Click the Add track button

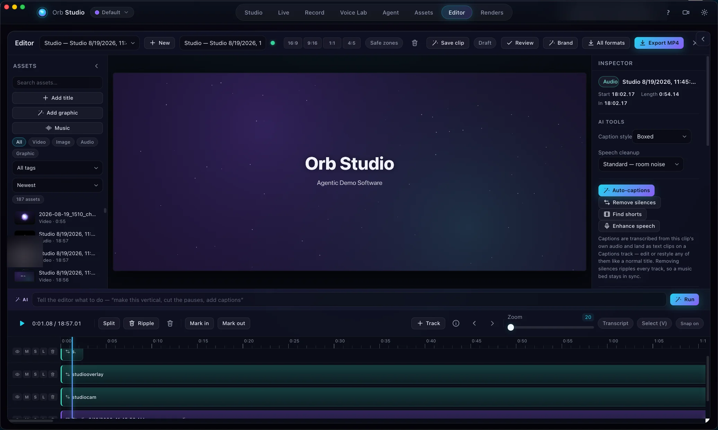click(428, 323)
